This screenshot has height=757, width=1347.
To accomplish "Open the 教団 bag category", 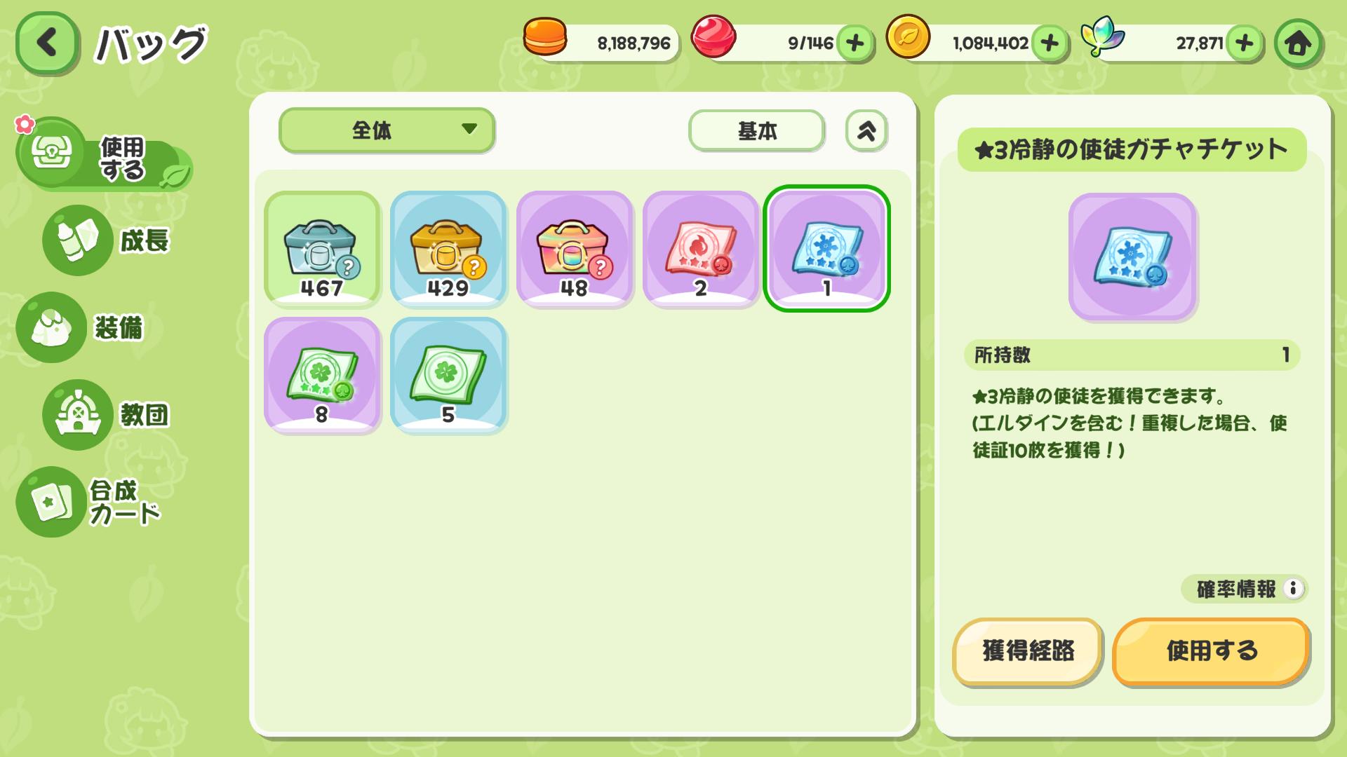I will point(109,414).
